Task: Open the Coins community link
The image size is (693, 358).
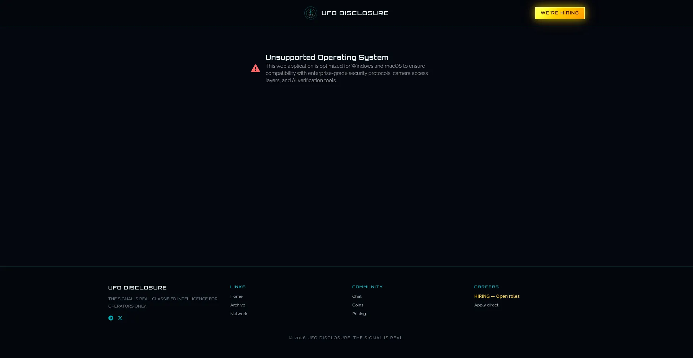Action: coord(358,305)
